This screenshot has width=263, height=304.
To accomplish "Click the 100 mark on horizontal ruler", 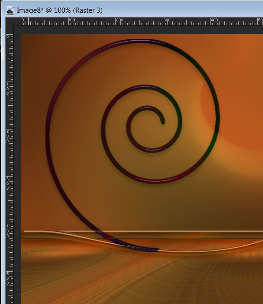I will click(71, 20).
